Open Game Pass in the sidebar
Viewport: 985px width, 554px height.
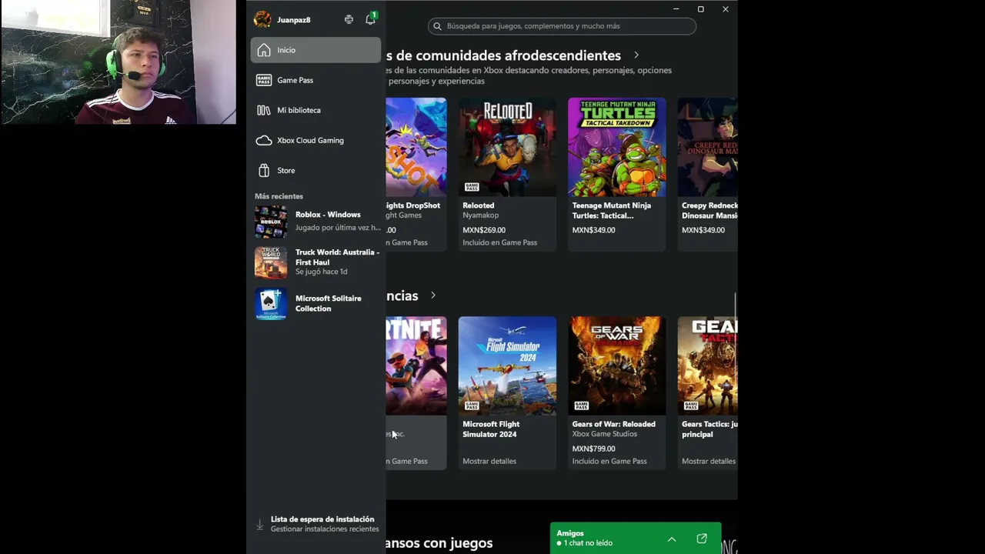pyautogui.click(x=316, y=80)
